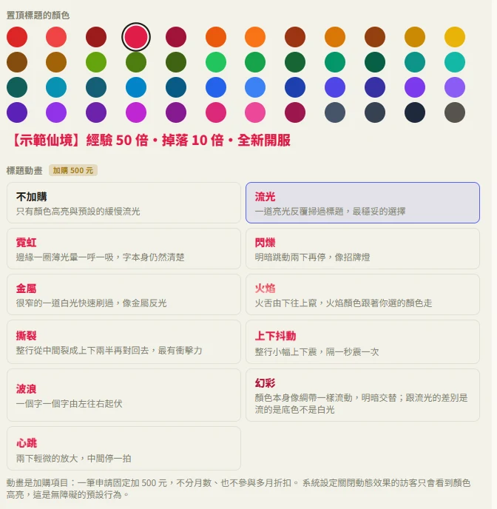Choose the magenta swatch, fourth in fourth row
This screenshot has width=497, height=509.
point(136,112)
